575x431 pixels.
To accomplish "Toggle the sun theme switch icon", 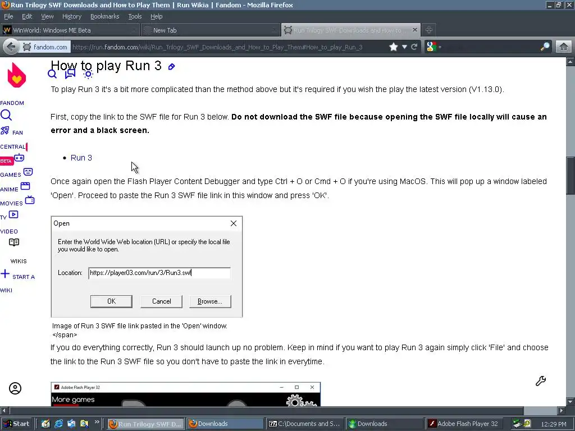I will tap(88, 74).
